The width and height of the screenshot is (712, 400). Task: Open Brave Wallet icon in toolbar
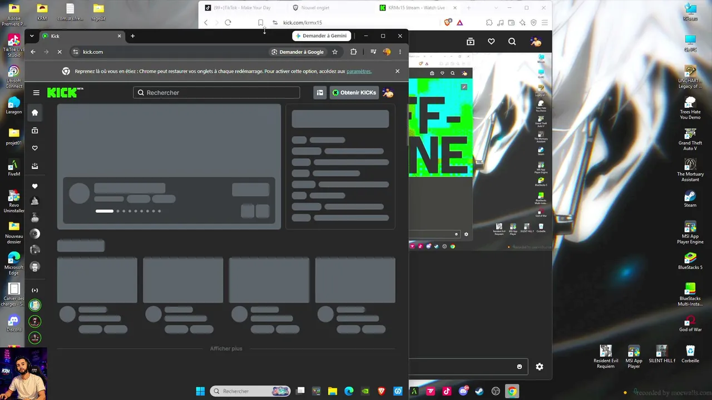(511, 22)
